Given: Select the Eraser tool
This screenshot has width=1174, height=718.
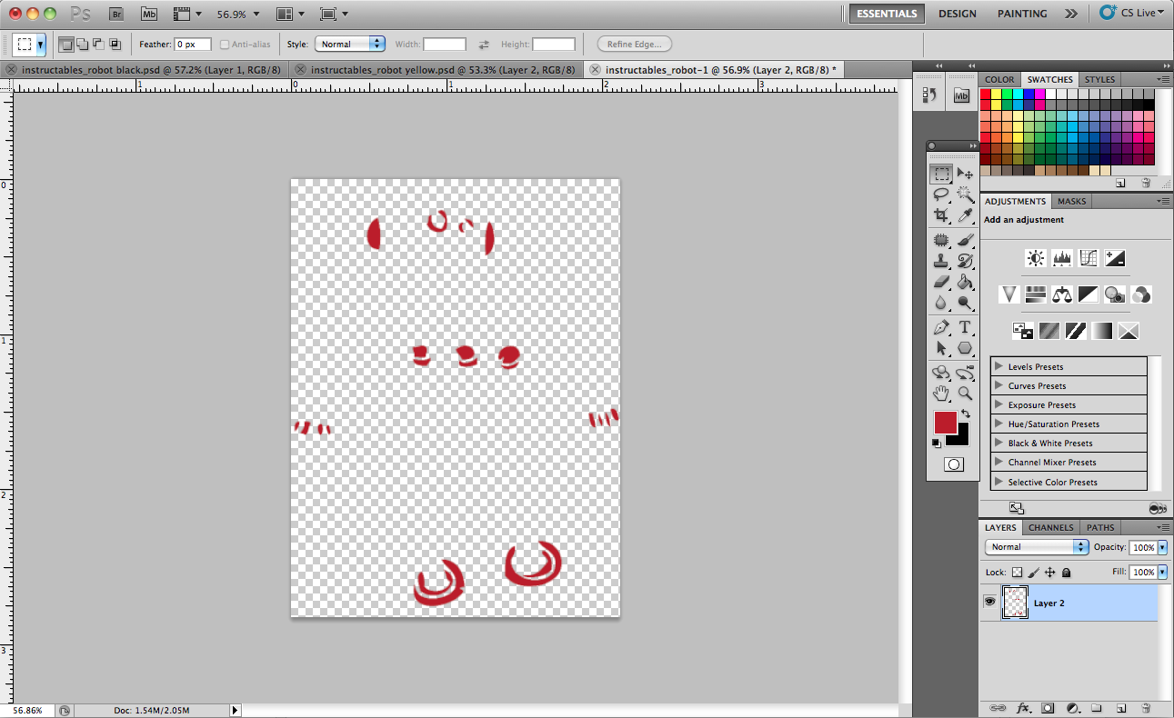Looking at the screenshot, I should (941, 282).
